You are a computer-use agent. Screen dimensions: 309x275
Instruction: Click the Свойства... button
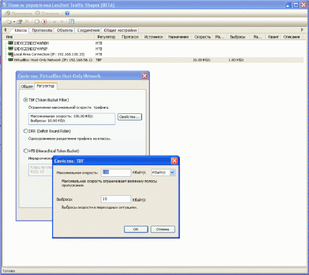click(x=129, y=117)
